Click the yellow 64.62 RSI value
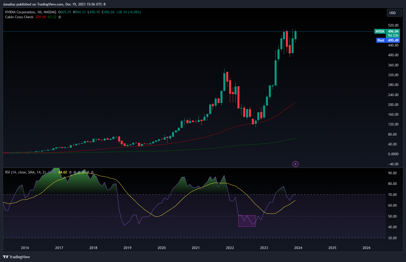The image size is (406, 262). coord(63,172)
